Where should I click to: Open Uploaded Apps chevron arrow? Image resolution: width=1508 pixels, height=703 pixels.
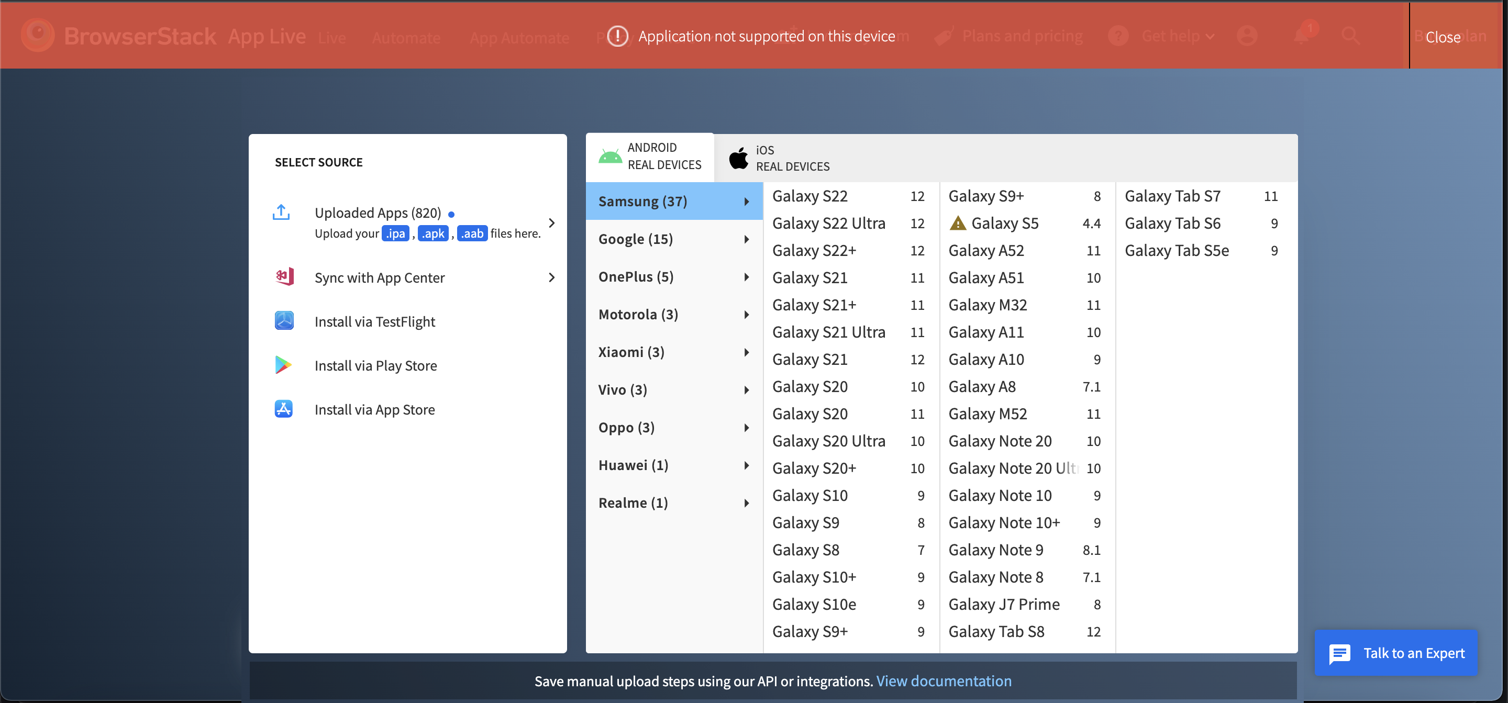click(551, 222)
